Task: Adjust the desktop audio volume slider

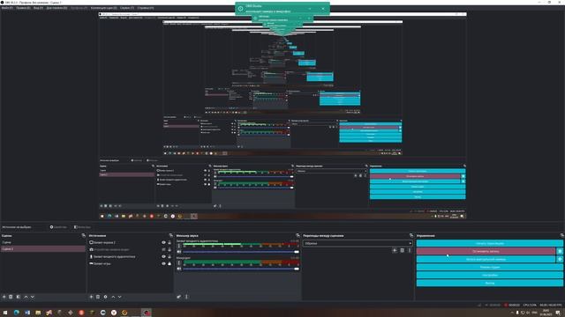Action: [x=241, y=252]
